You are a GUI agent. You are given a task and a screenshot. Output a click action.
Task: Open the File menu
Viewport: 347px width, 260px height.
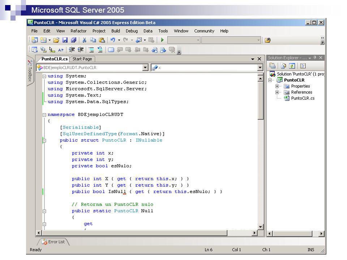click(34, 31)
